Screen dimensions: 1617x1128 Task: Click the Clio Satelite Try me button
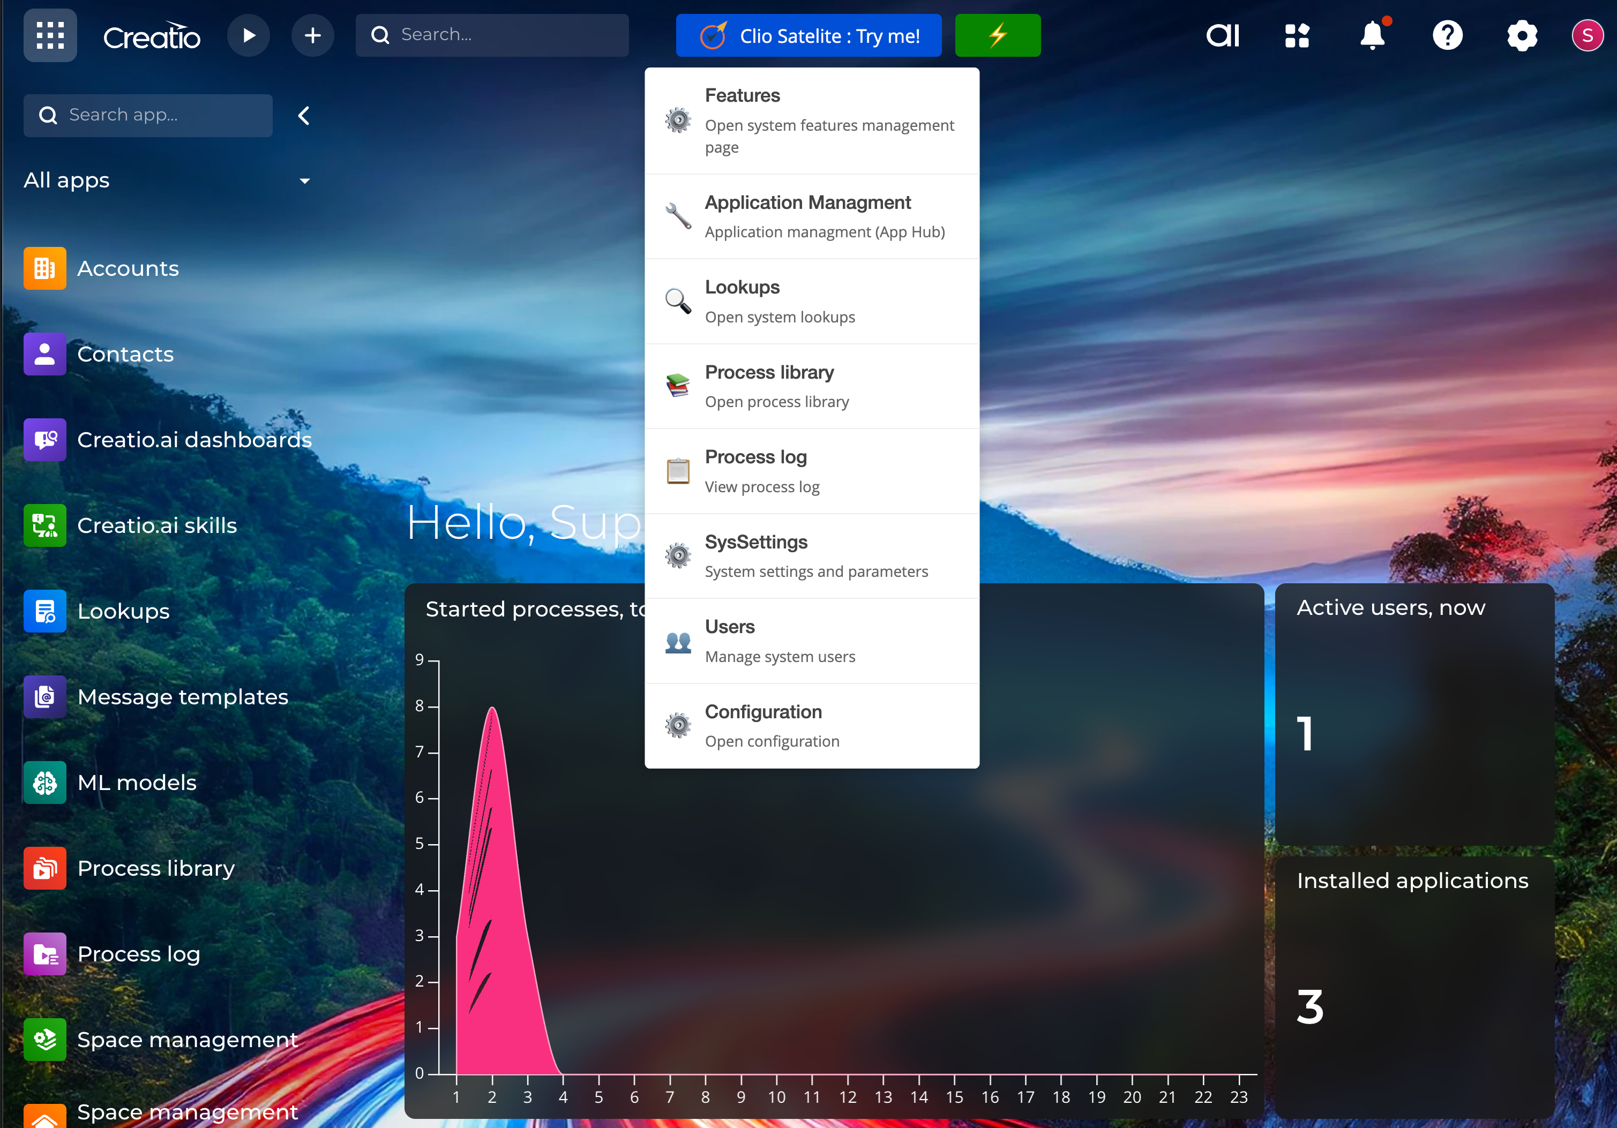click(808, 35)
